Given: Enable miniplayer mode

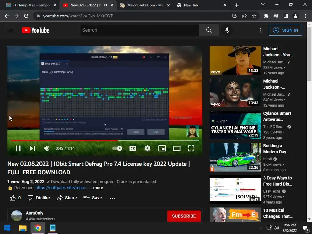Looking at the screenshot, I should tap(162, 148).
